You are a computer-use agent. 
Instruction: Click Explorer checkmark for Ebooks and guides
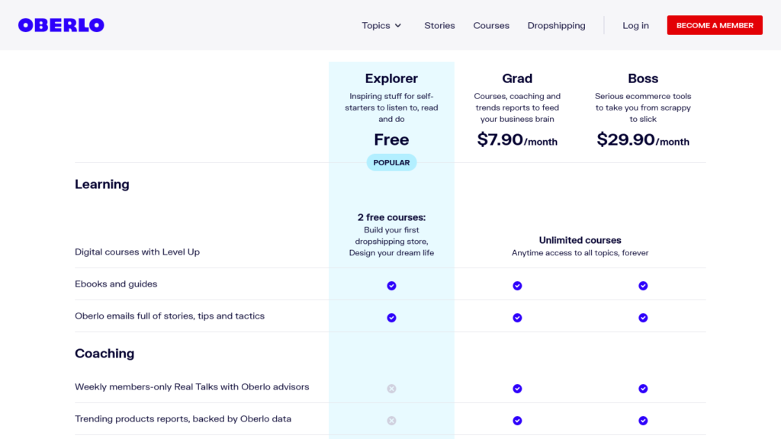click(391, 286)
